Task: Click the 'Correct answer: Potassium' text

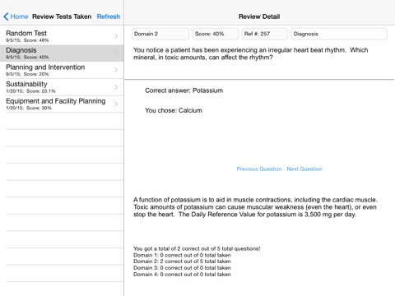Action: tap(184, 90)
